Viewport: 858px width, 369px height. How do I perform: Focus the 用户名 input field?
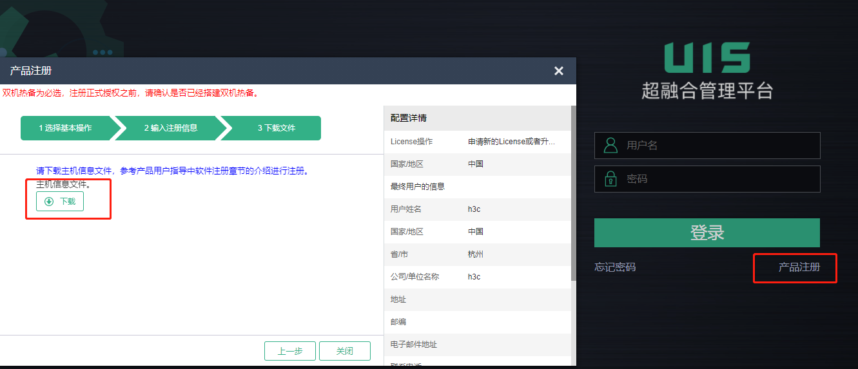(x=707, y=146)
